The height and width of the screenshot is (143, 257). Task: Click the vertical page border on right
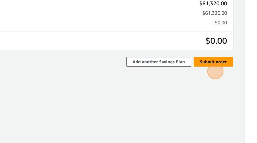245,89
